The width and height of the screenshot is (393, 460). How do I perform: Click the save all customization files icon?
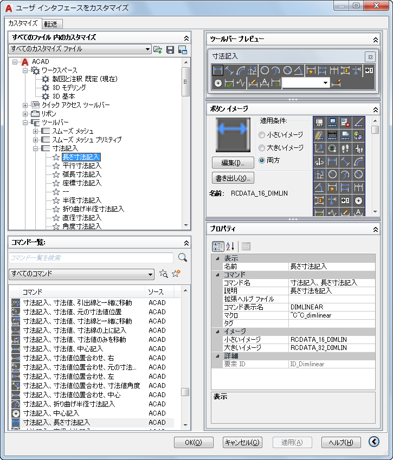pos(170,50)
